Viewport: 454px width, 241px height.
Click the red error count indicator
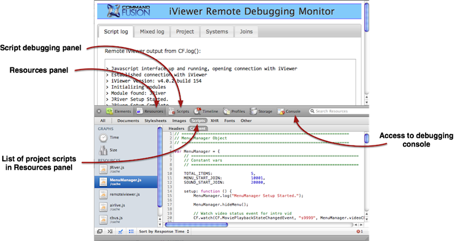(x=359, y=231)
